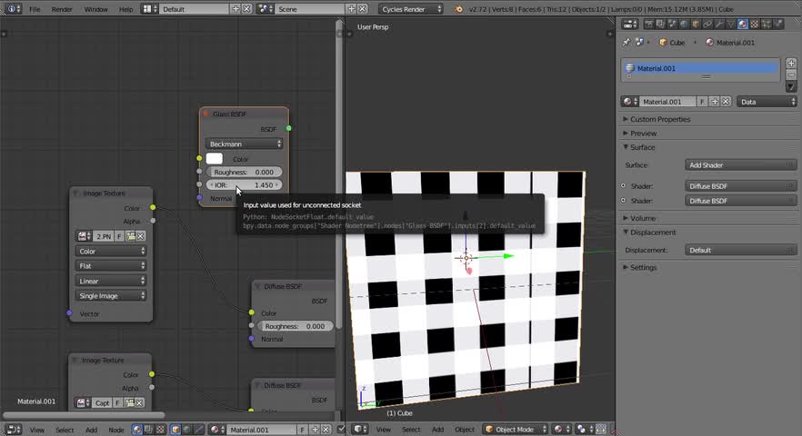Open the Help menu

pyautogui.click(x=125, y=9)
